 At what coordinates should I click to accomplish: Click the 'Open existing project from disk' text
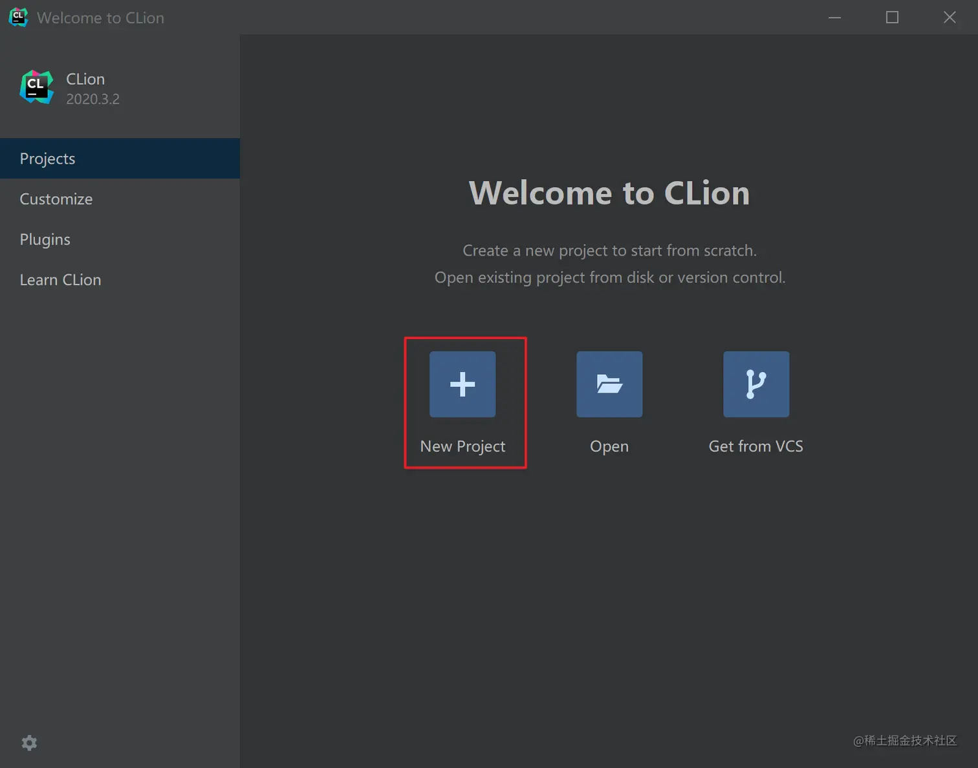pyautogui.click(x=610, y=278)
